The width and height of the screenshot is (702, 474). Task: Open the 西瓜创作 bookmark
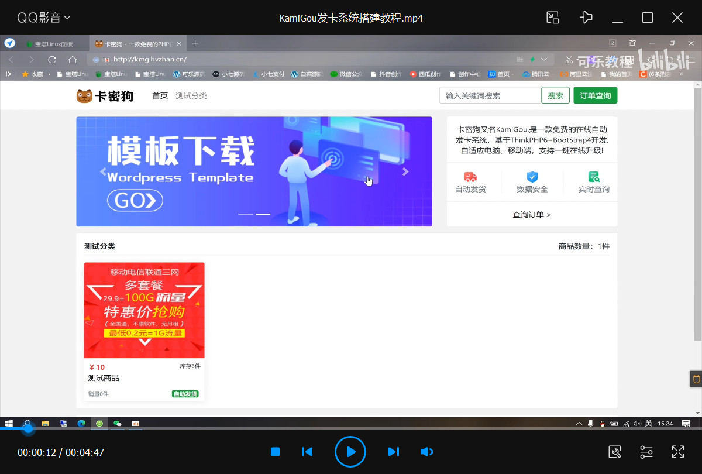(x=426, y=74)
